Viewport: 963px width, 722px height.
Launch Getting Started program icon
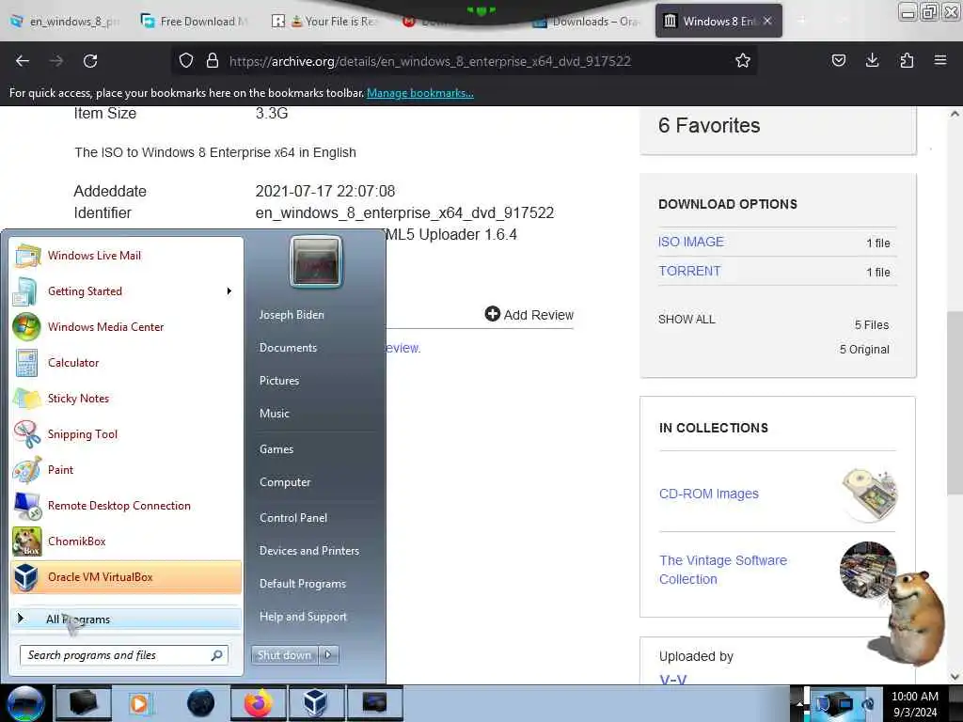(x=25, y=291)
